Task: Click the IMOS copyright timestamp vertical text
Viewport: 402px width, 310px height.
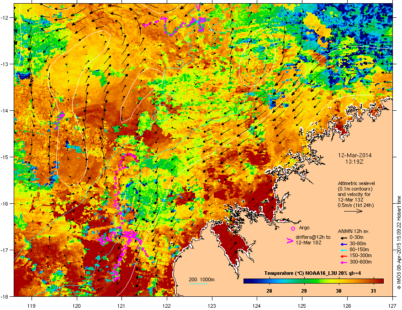Action: click(x=399, y=242)
